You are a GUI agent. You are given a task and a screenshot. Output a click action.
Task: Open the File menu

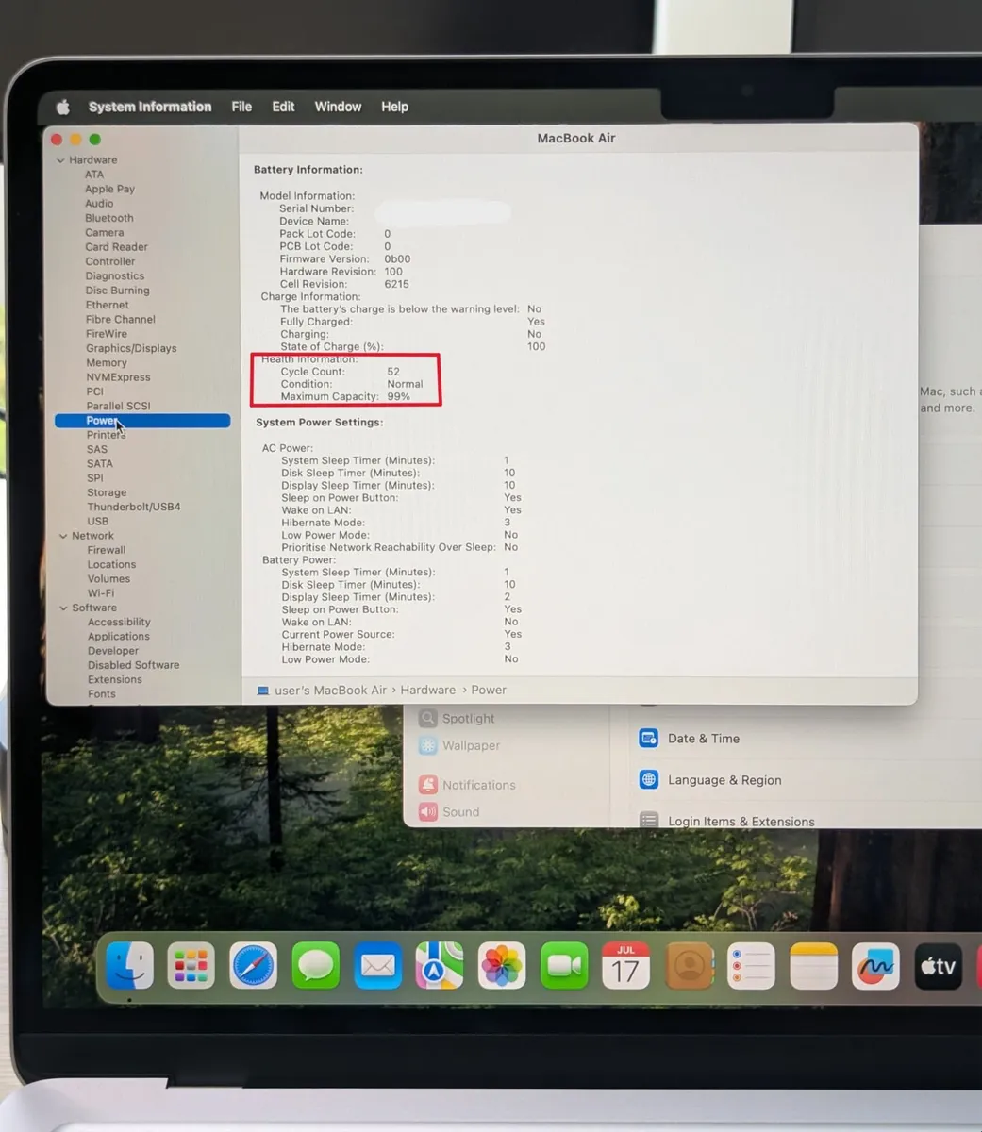[241, 107]
